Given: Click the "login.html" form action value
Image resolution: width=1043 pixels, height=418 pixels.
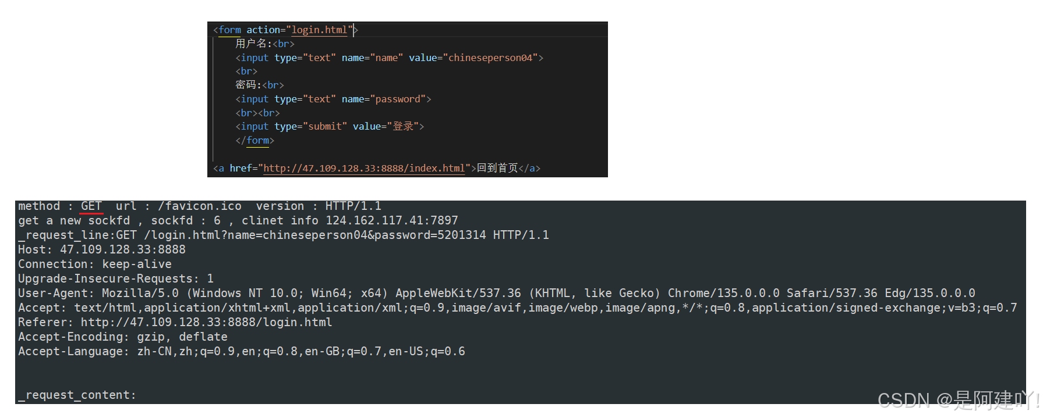Looking at the screenshot, I should 319,30.
